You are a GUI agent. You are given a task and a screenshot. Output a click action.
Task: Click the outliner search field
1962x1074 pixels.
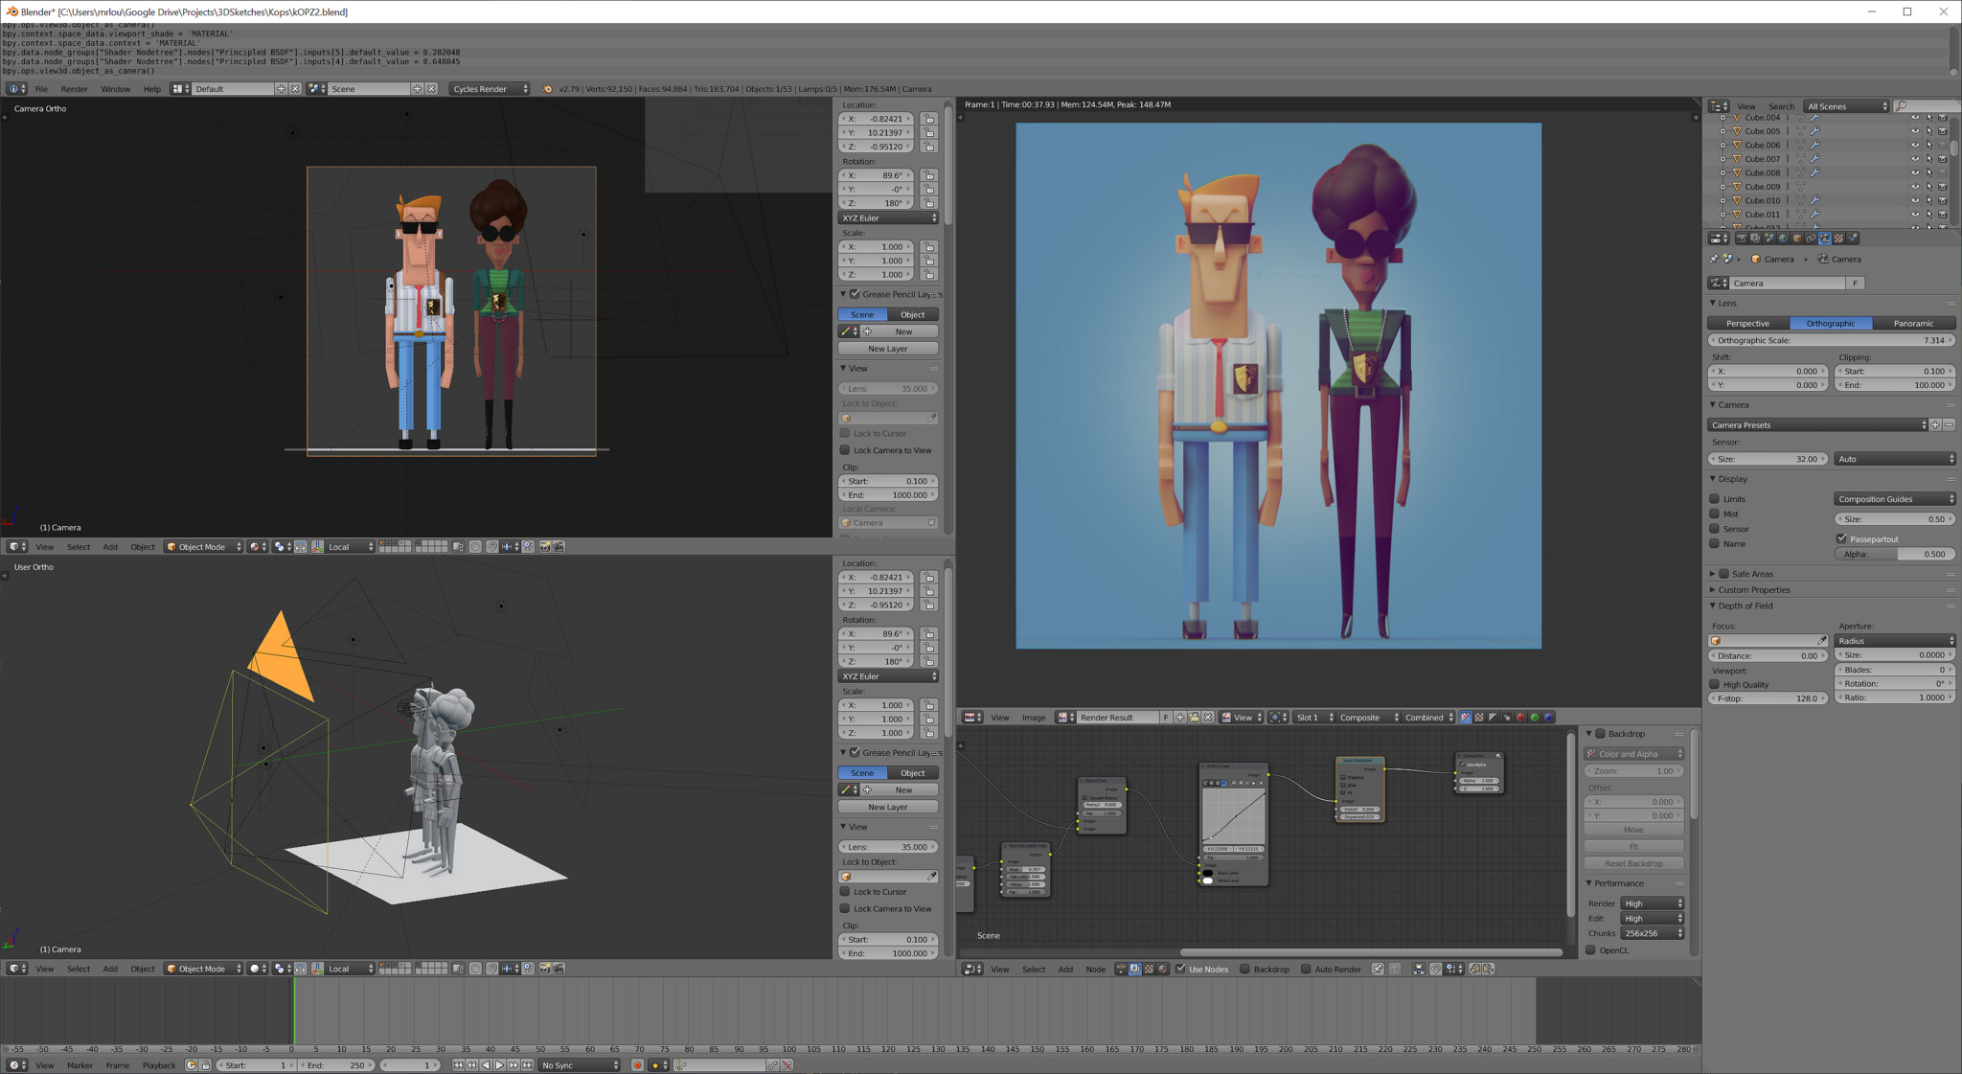pos(1928,106)
